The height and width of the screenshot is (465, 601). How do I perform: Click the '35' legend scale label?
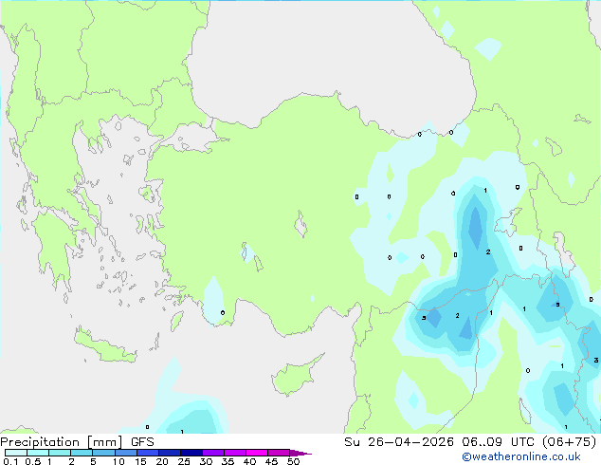click(x=228, y=461)
